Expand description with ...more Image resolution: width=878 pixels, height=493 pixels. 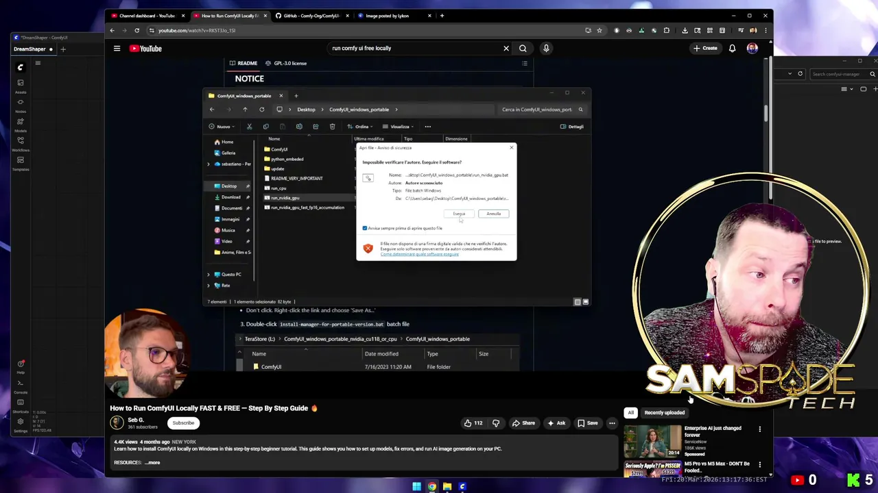point(152,463)
